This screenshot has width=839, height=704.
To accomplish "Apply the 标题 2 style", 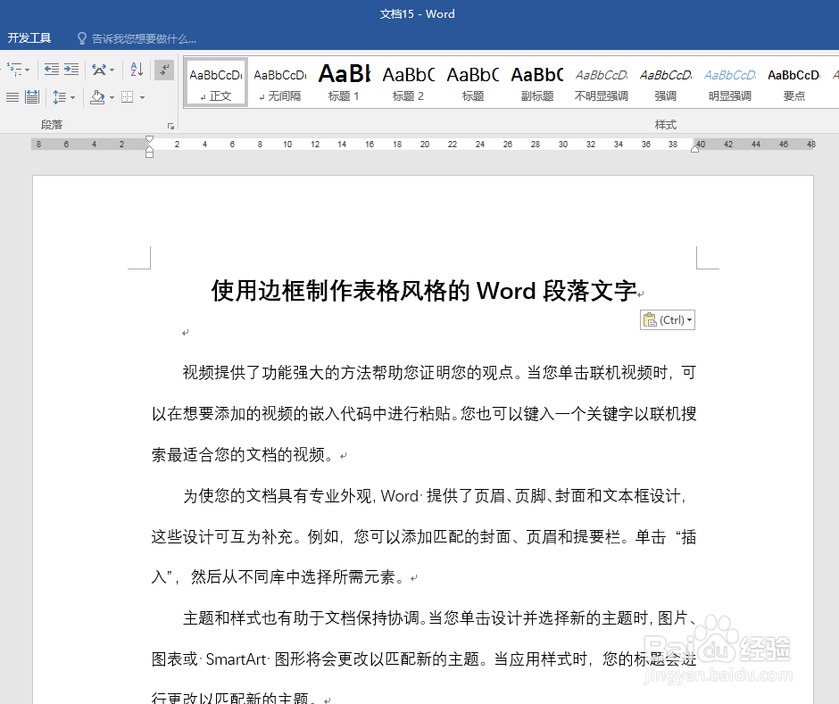I will coord(408,82).
